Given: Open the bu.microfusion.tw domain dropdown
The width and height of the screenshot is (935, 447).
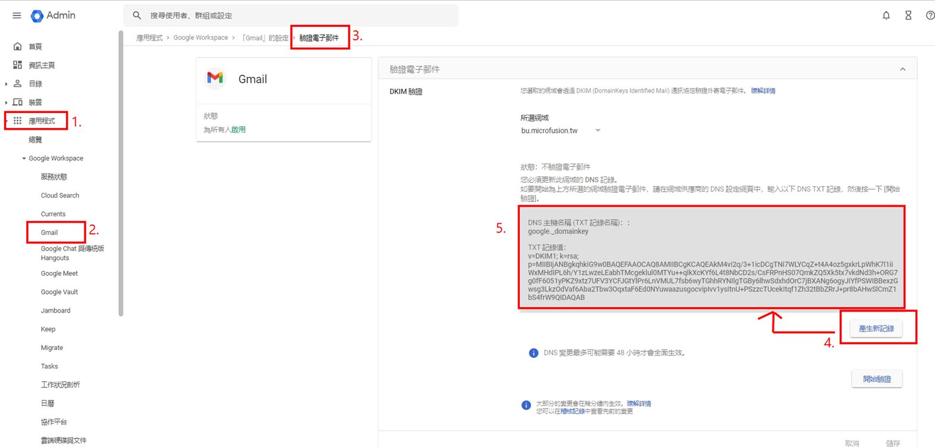Looking at the screenshot, I should point(598,130).
